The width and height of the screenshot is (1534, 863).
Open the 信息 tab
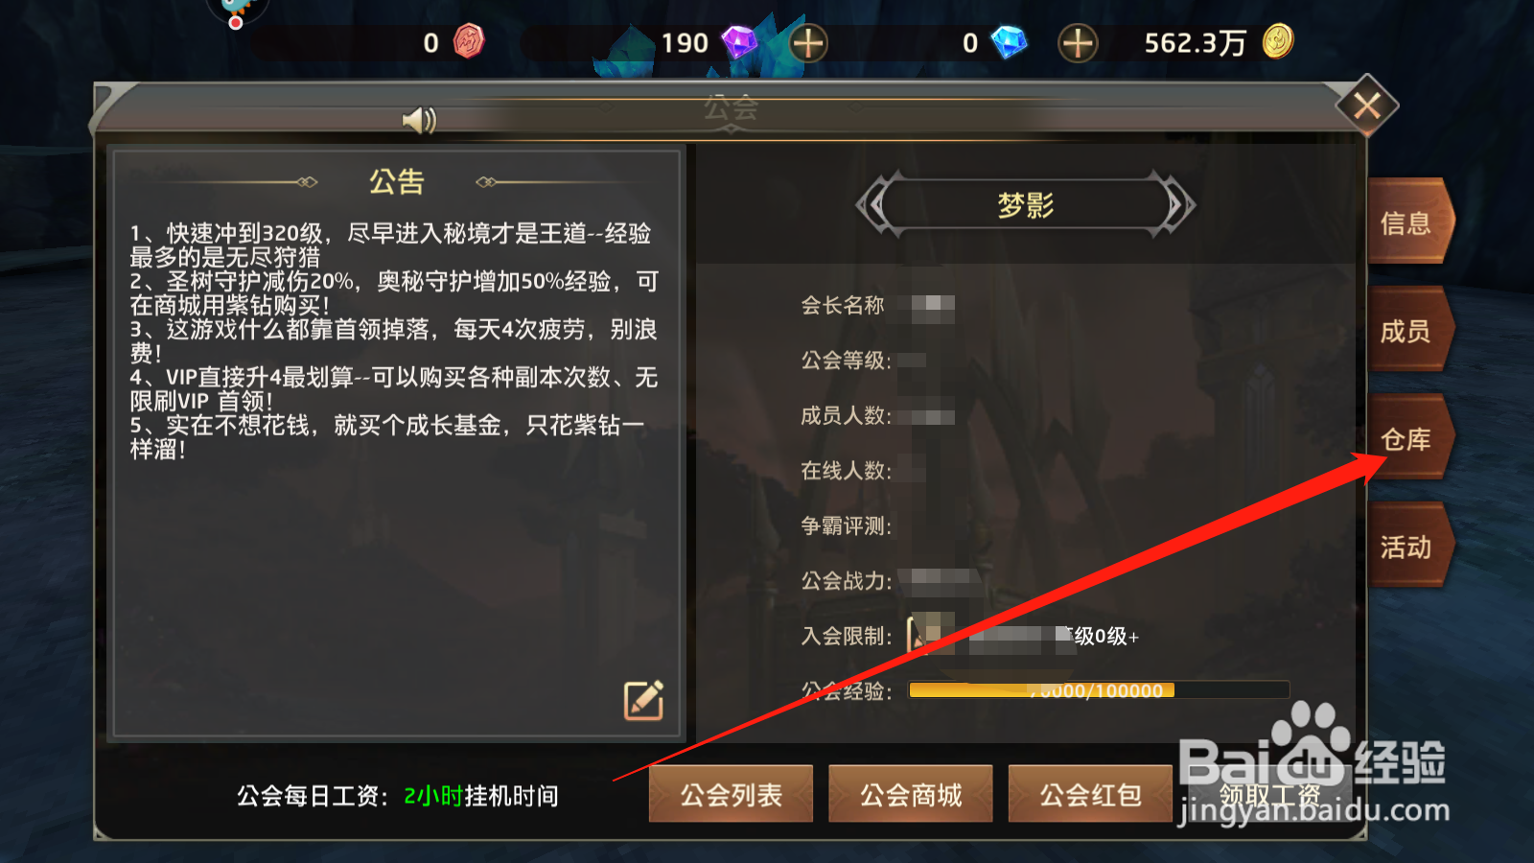1409,222
